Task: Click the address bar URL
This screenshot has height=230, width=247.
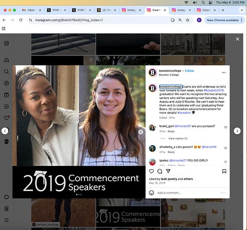Action: tap(69, 20)
